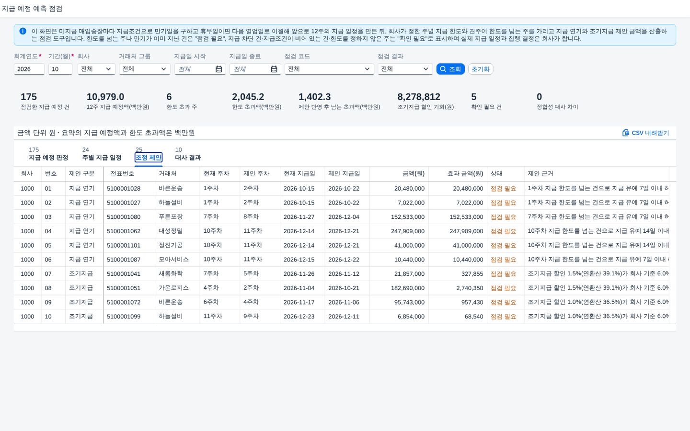Viewport: 690px width, 431px height.
Task: Select the 조정 제안 tab
Action: [149, 154]
